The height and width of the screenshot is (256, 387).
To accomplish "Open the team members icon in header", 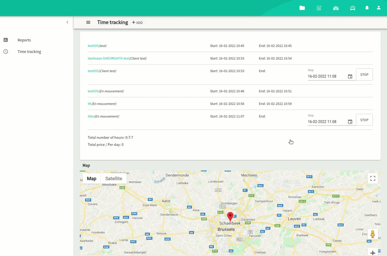I will [x=336, y=8].
